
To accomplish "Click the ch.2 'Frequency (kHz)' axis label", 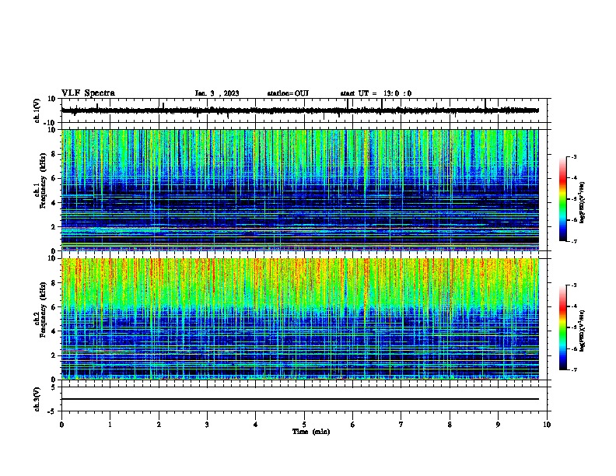I will point(44,309).
